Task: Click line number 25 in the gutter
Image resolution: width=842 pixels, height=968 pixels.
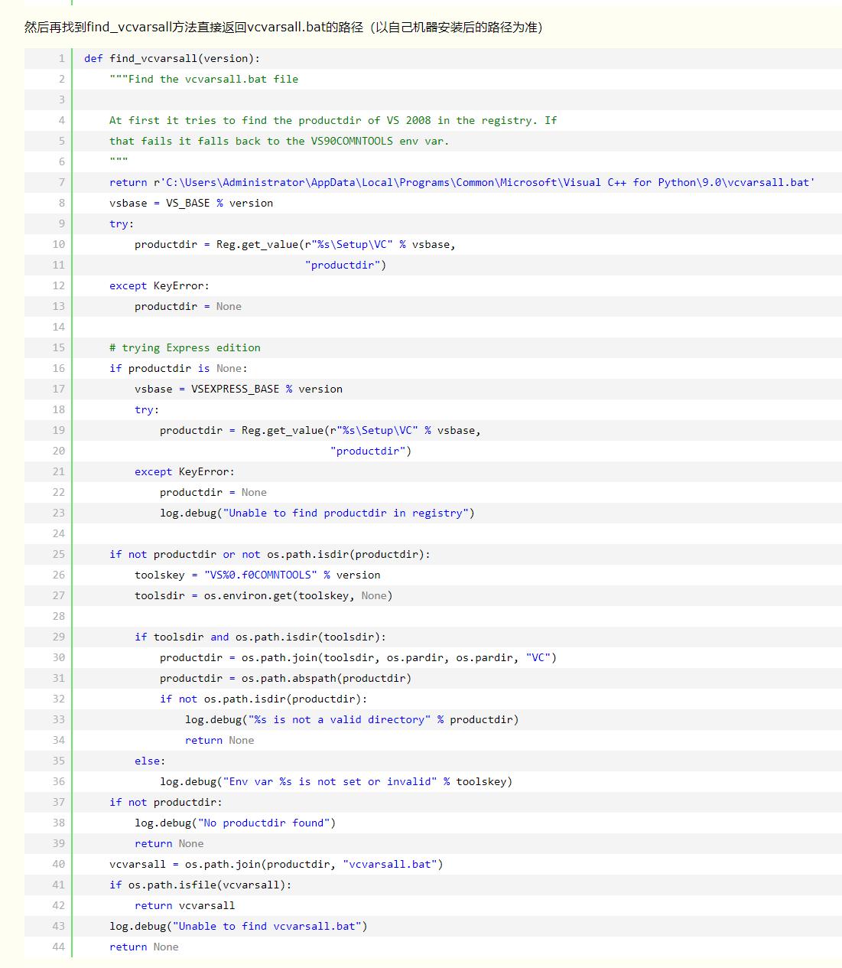Action: (x=59, y=554)
